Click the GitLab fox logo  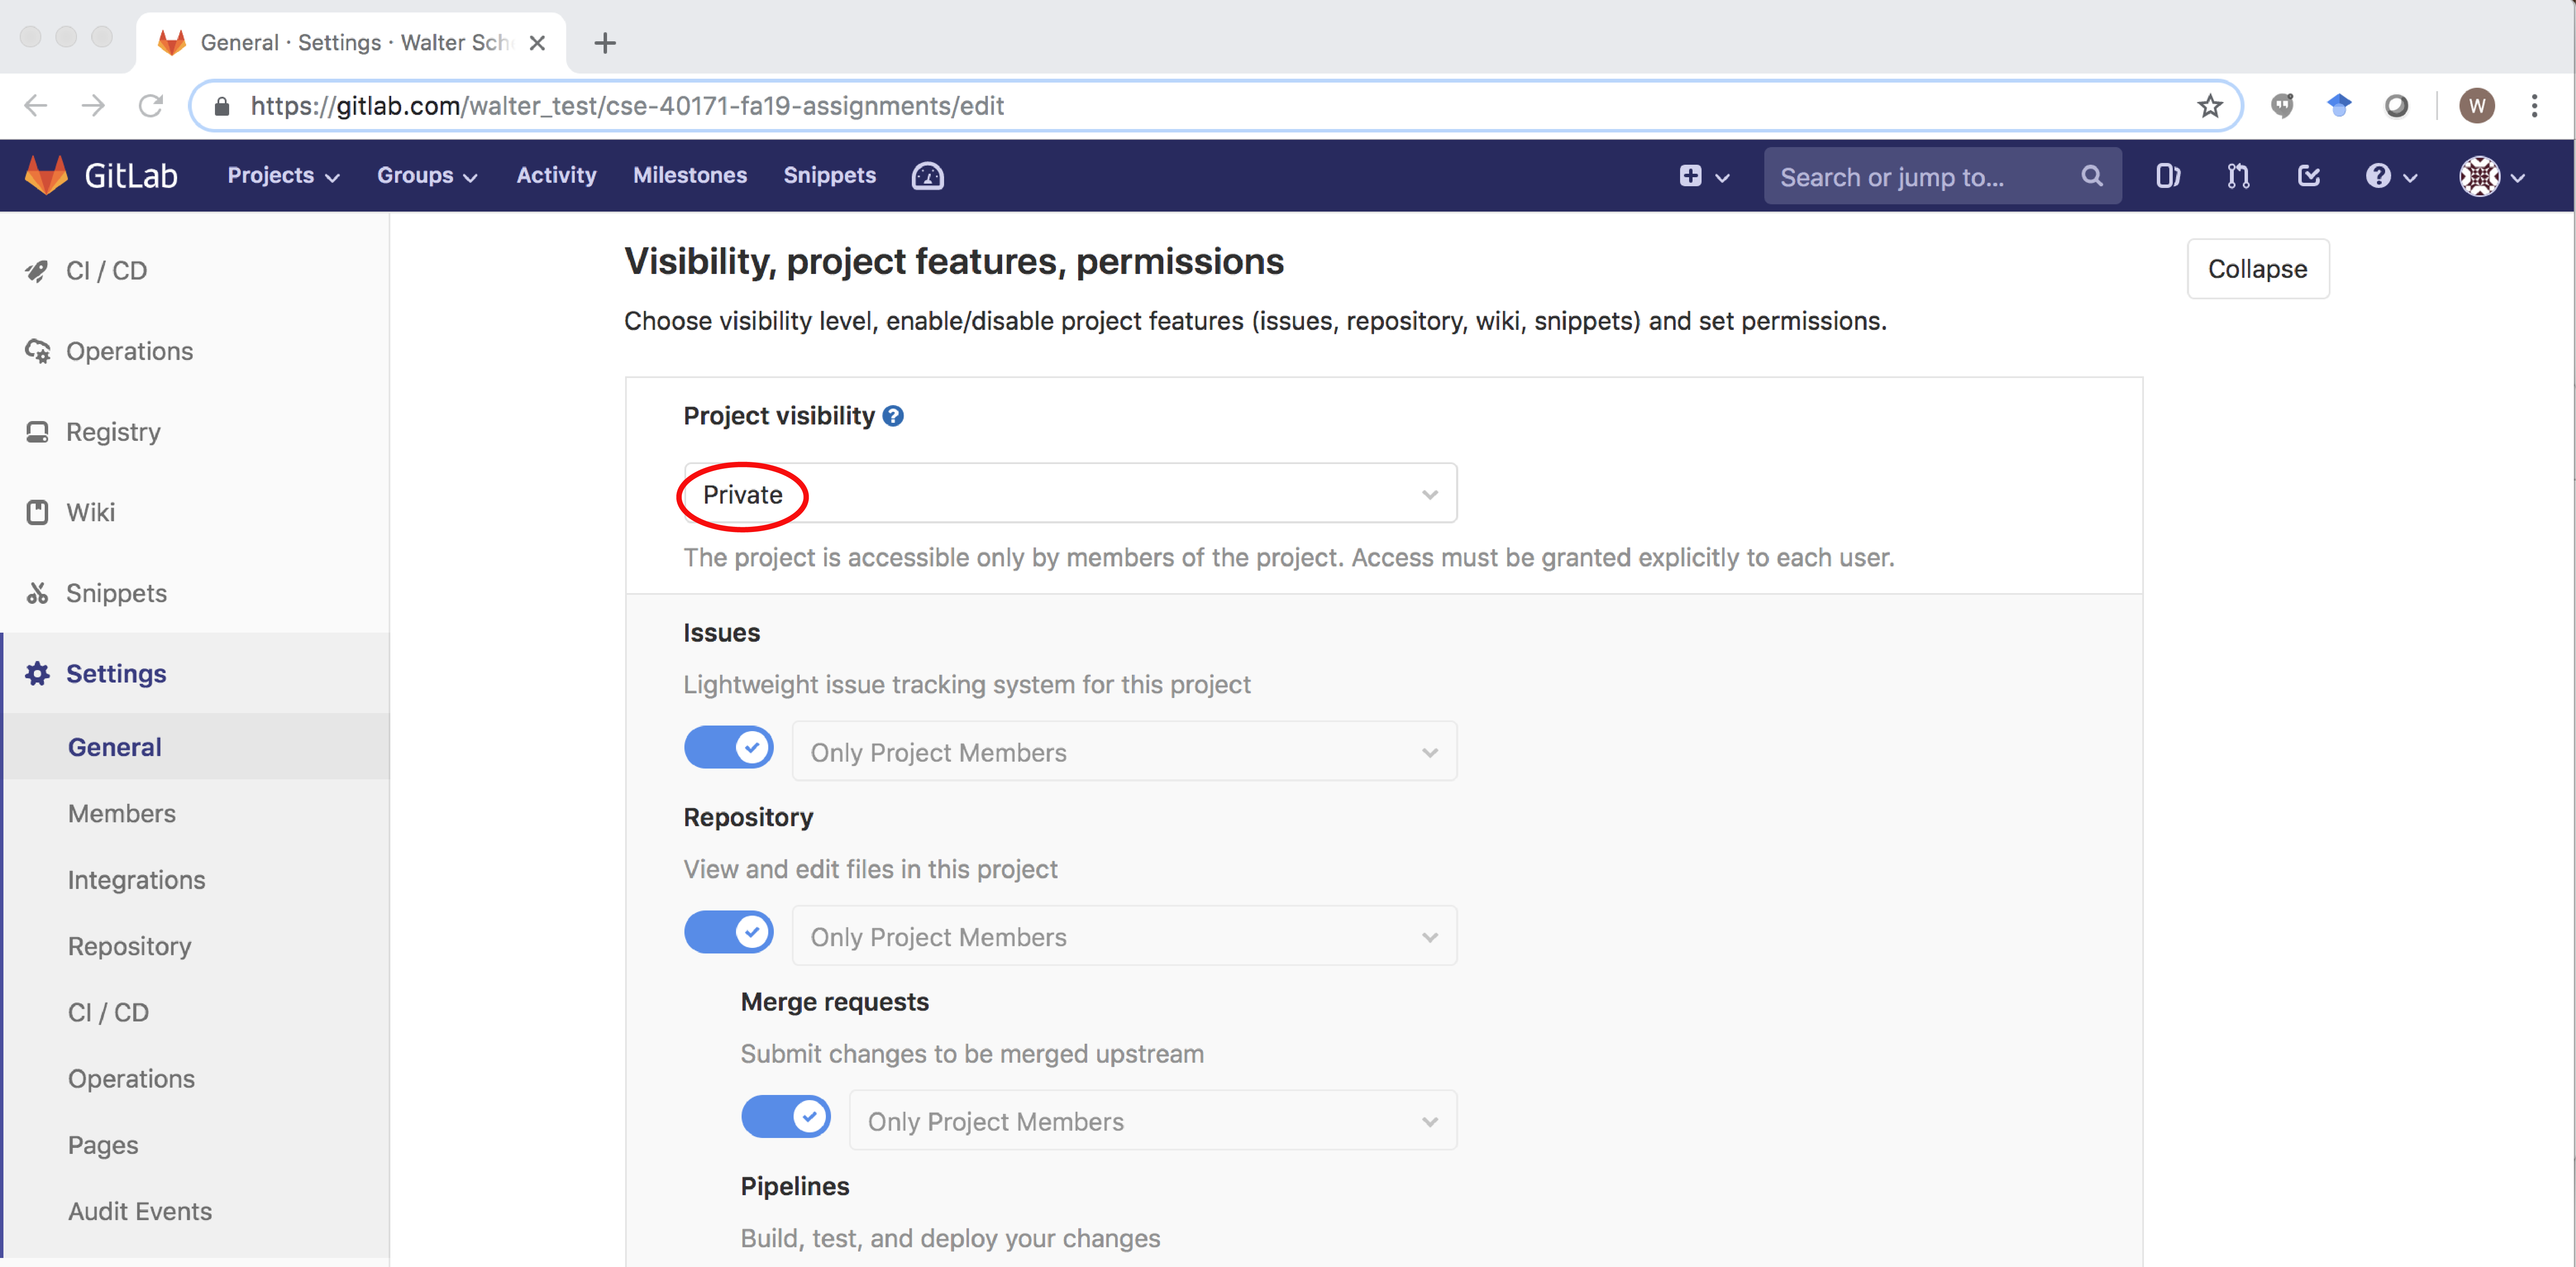[46, 176]
